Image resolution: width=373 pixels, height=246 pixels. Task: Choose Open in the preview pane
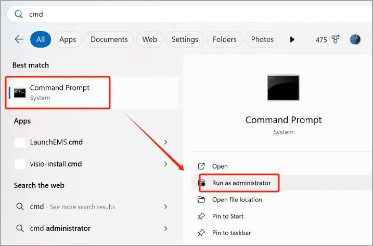pyautogui.click(x=282, y=166)
